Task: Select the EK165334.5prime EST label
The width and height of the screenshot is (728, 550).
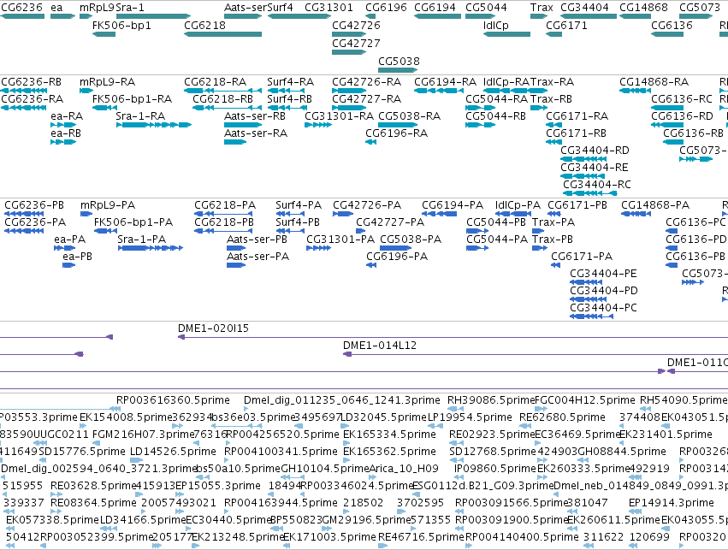Action: click(x=389, y=435)
